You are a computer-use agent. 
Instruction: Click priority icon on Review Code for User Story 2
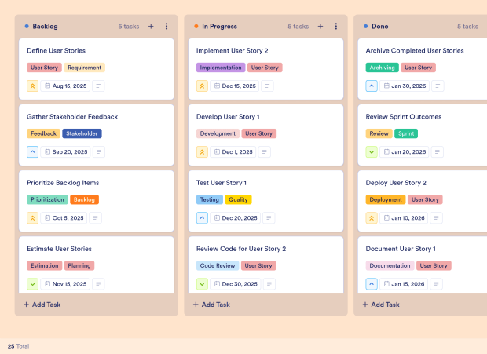pos(202,284)
